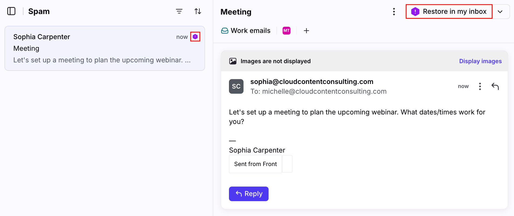Expand the Restore options dropdown chevron
Viewport: 514px width, 216px height.
point(500,12)
